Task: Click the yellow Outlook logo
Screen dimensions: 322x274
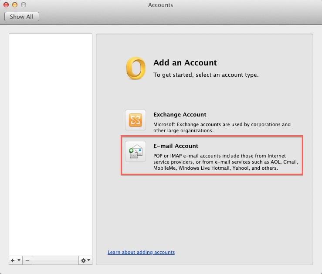Action: click(x=136, y=68)
